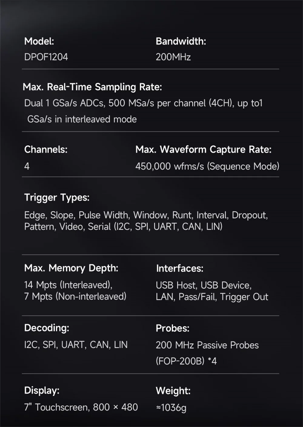Click the GSa/s in interleaved mode text
The height and width of the screenshot is (427, 303).
pos(82,119)
